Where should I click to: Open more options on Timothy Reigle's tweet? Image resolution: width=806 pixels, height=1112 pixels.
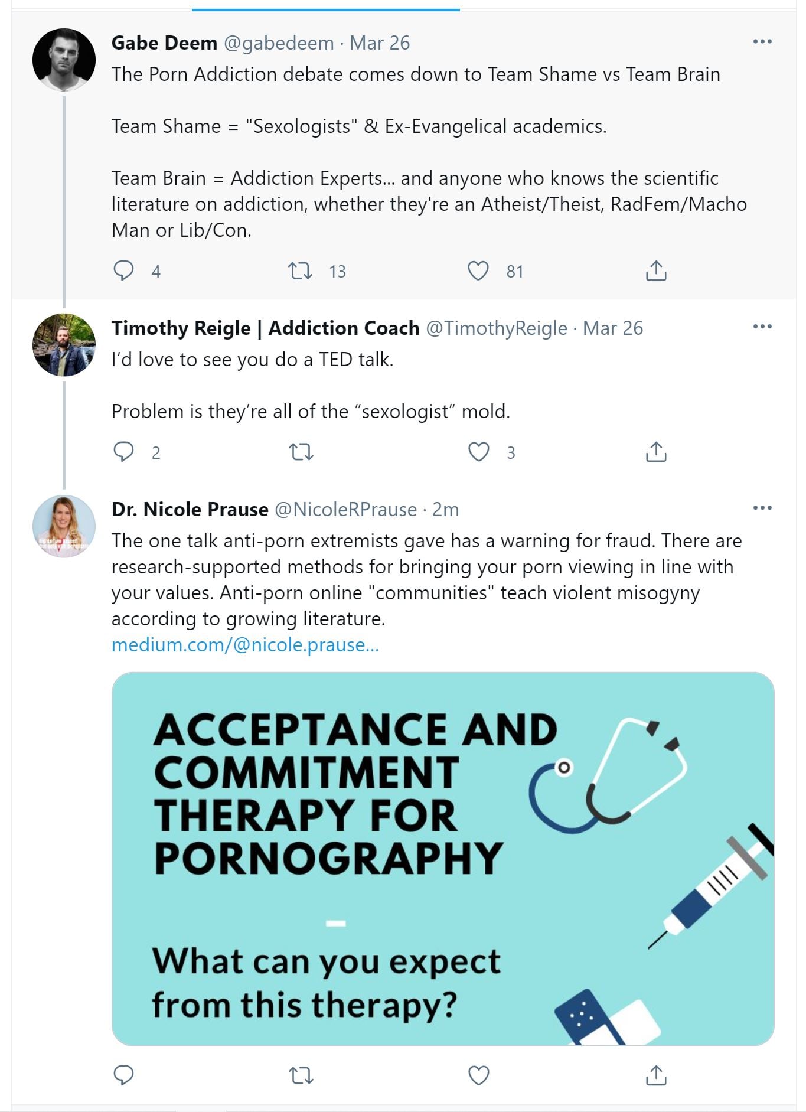(762, 327)
